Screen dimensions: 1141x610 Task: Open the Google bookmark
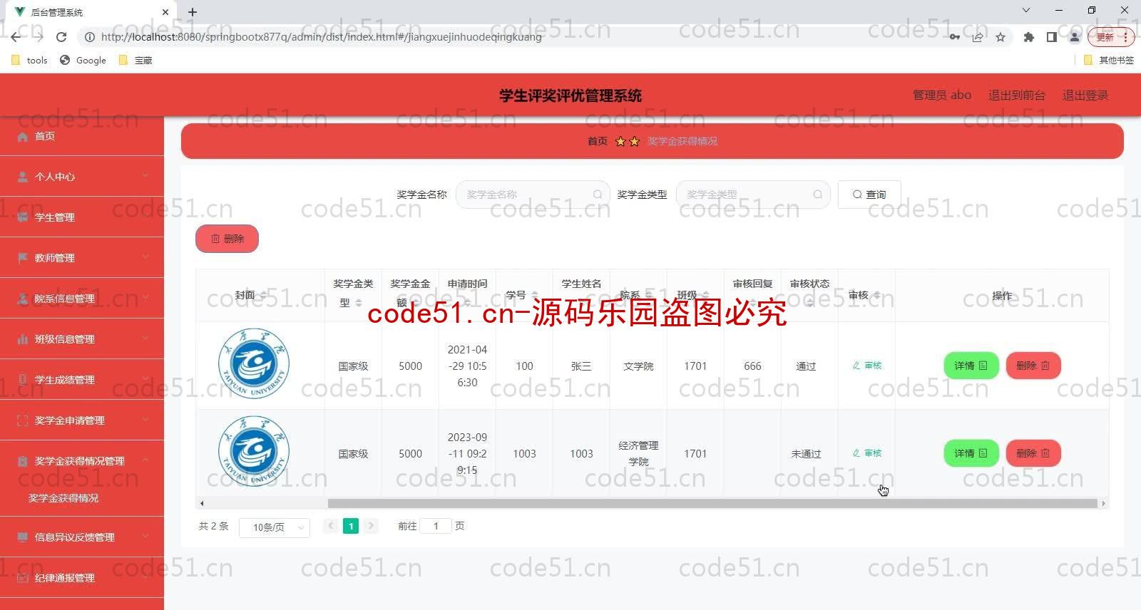[x=83, y=61]
